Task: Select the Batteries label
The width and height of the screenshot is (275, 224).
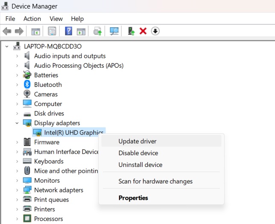Action: tap(46, 75)
